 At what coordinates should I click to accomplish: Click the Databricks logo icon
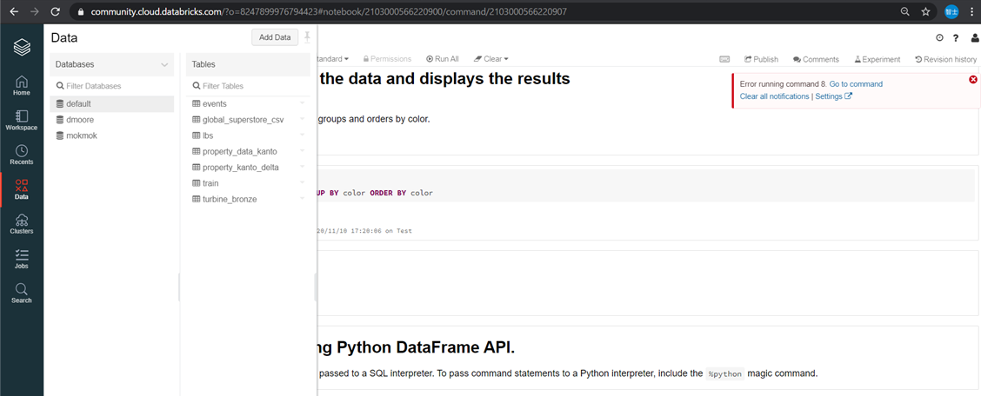pyautogui.click(x=22, y=48)
